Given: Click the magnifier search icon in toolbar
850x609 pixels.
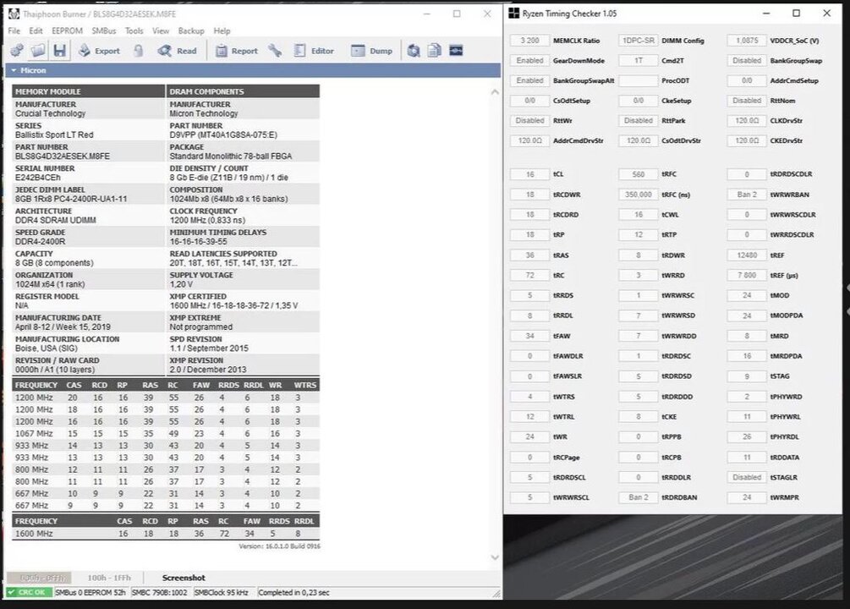Looking at the screenshot, I should [x=414, y=51].
